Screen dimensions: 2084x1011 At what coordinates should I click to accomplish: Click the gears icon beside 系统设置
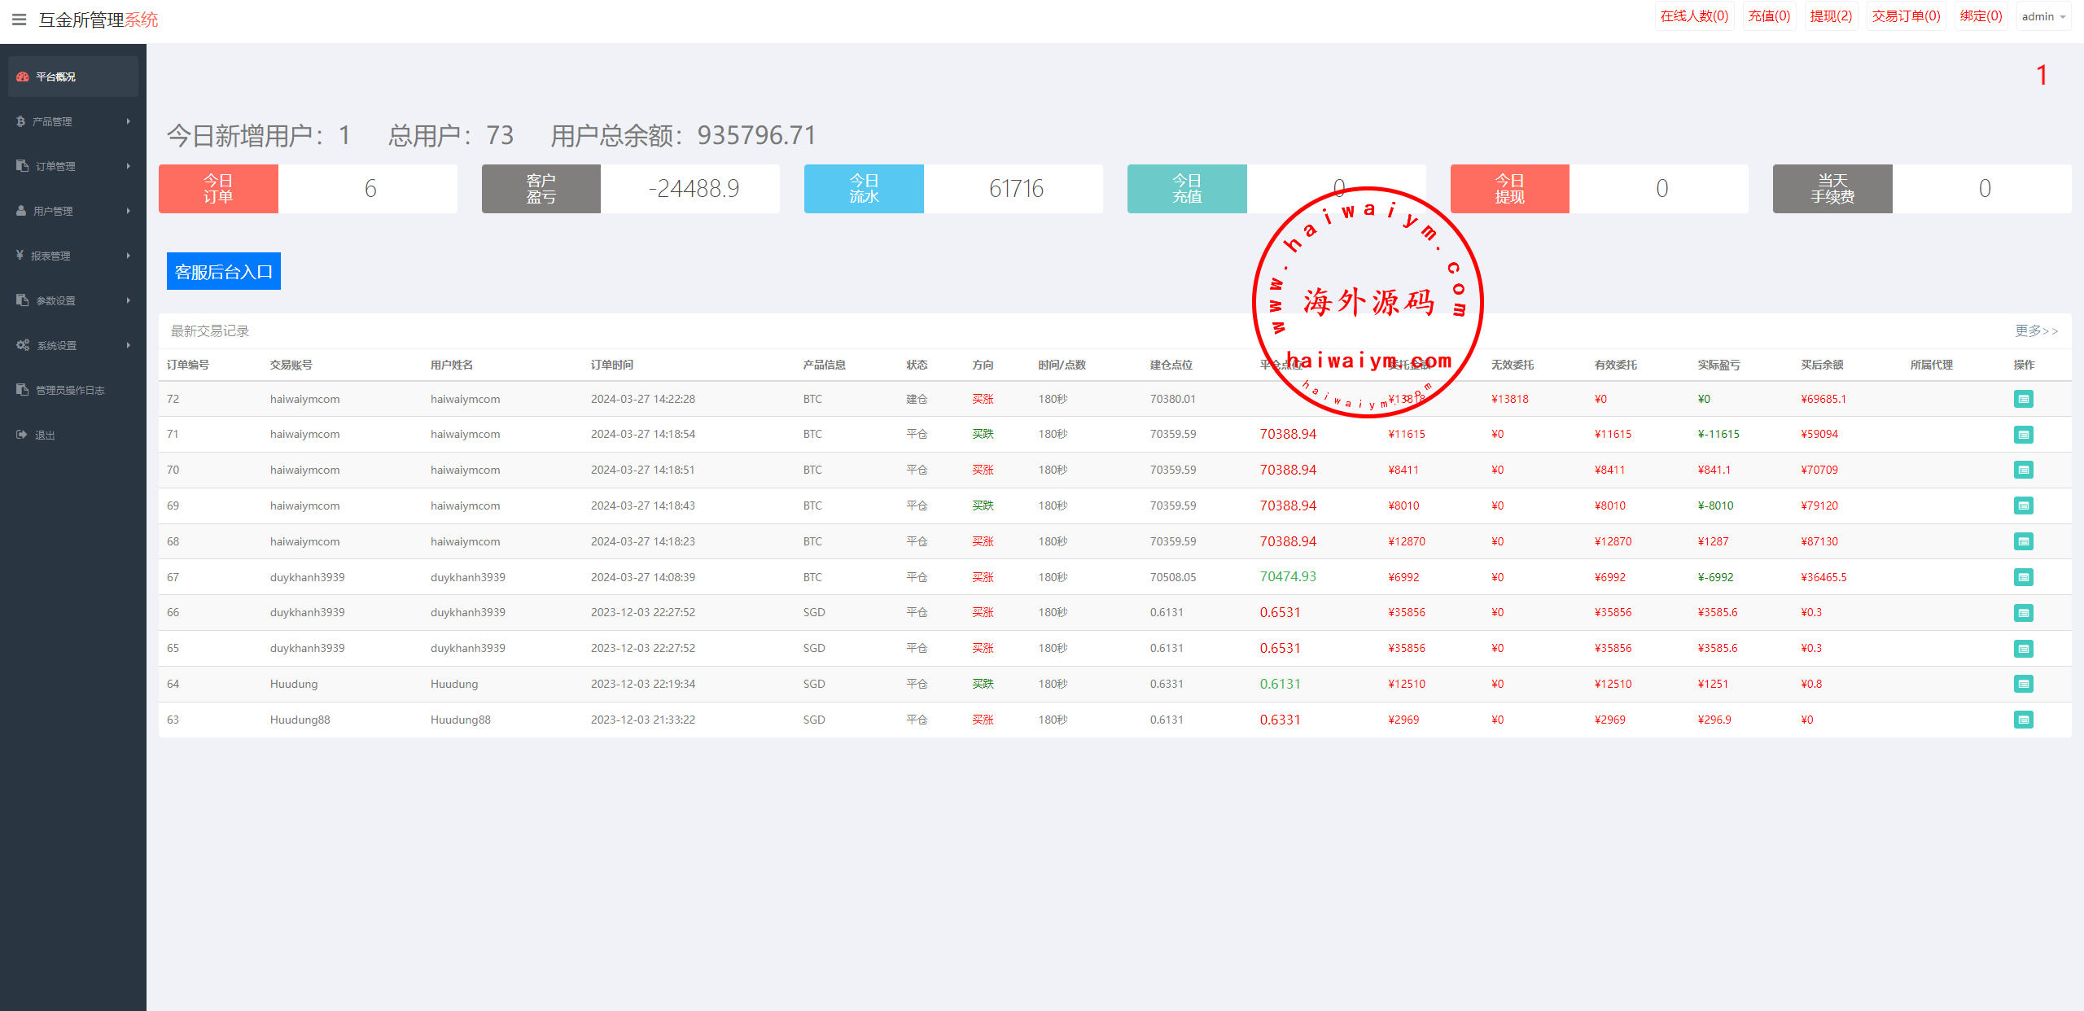[23, 345]
